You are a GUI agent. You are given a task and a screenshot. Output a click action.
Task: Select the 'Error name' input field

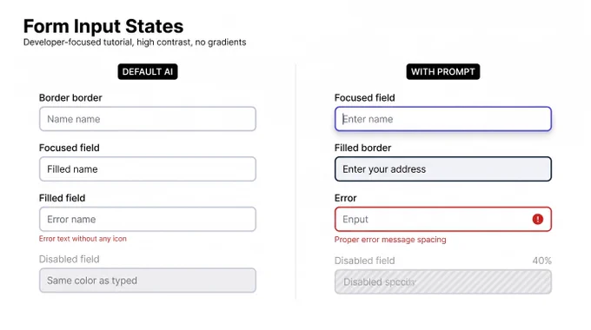click(148, 219)
